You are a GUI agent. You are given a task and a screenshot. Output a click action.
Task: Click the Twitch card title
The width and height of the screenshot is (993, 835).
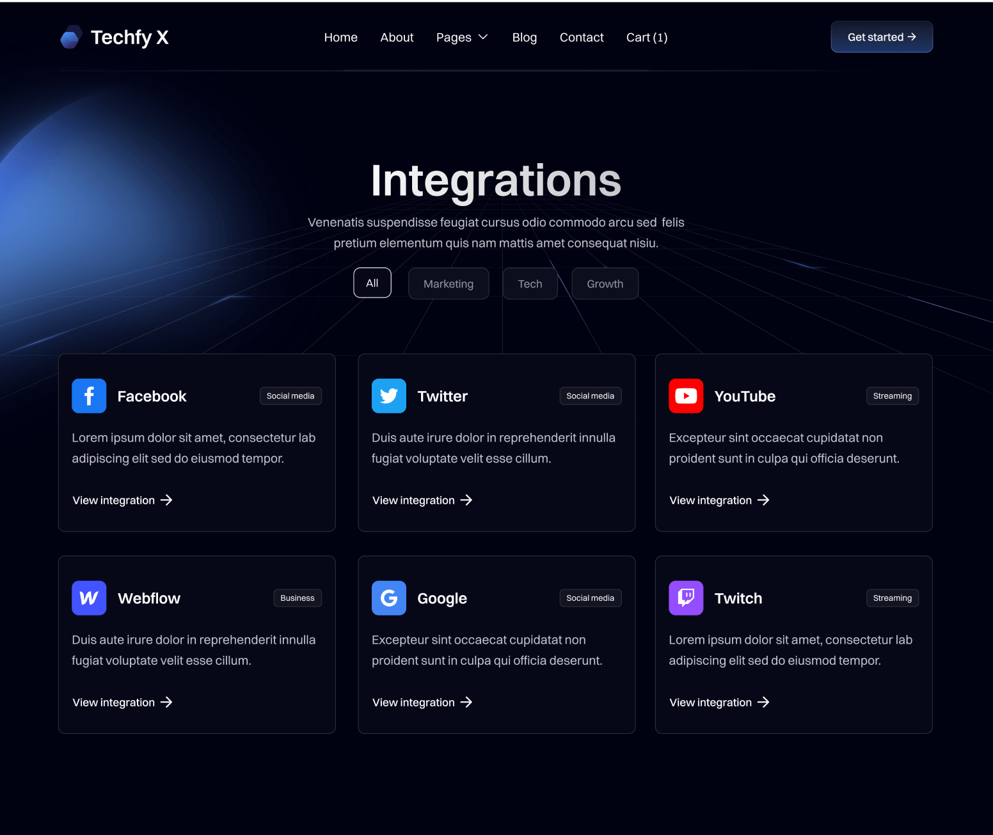click(x=738, y=598)
